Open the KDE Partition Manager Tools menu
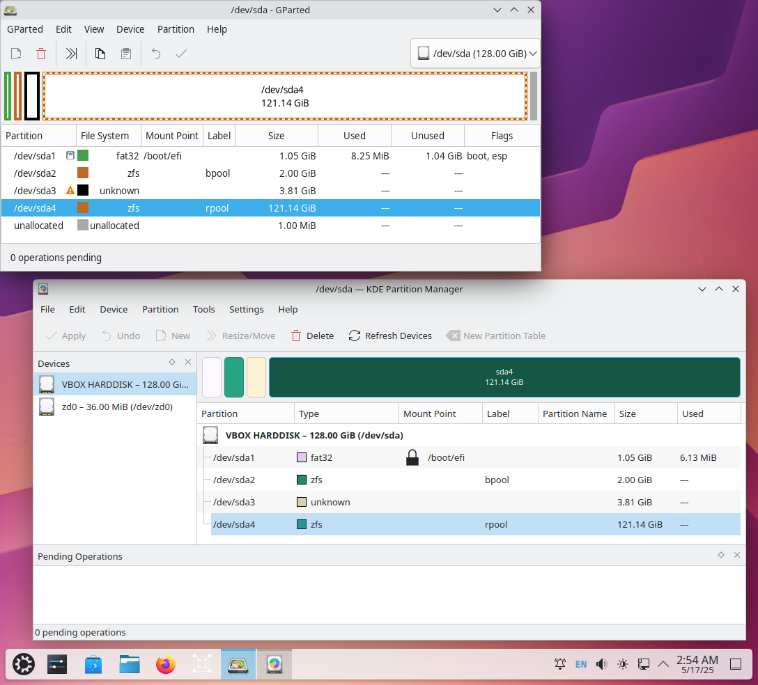Image resolution: width=758 pixels, height=685 pixels. click(203, 309)
